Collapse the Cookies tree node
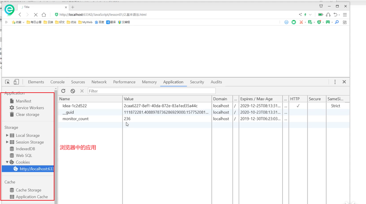Image resolution: width=366 pixels, height=204 pixels. (7, 162)
